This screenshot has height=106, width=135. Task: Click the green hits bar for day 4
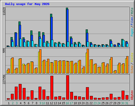tap(20, 23)
